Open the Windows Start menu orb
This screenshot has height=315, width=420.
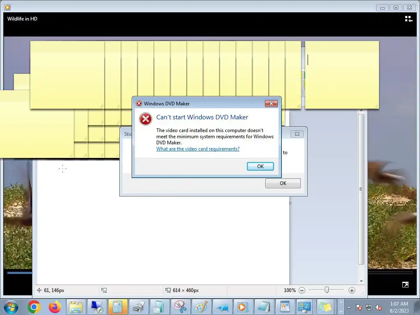point(11,307)
